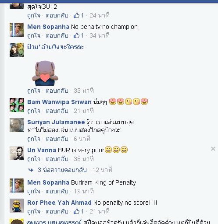Open the pig heart sticker
The width and height of the screenshot is (218, 224).
tap(45, 73)
